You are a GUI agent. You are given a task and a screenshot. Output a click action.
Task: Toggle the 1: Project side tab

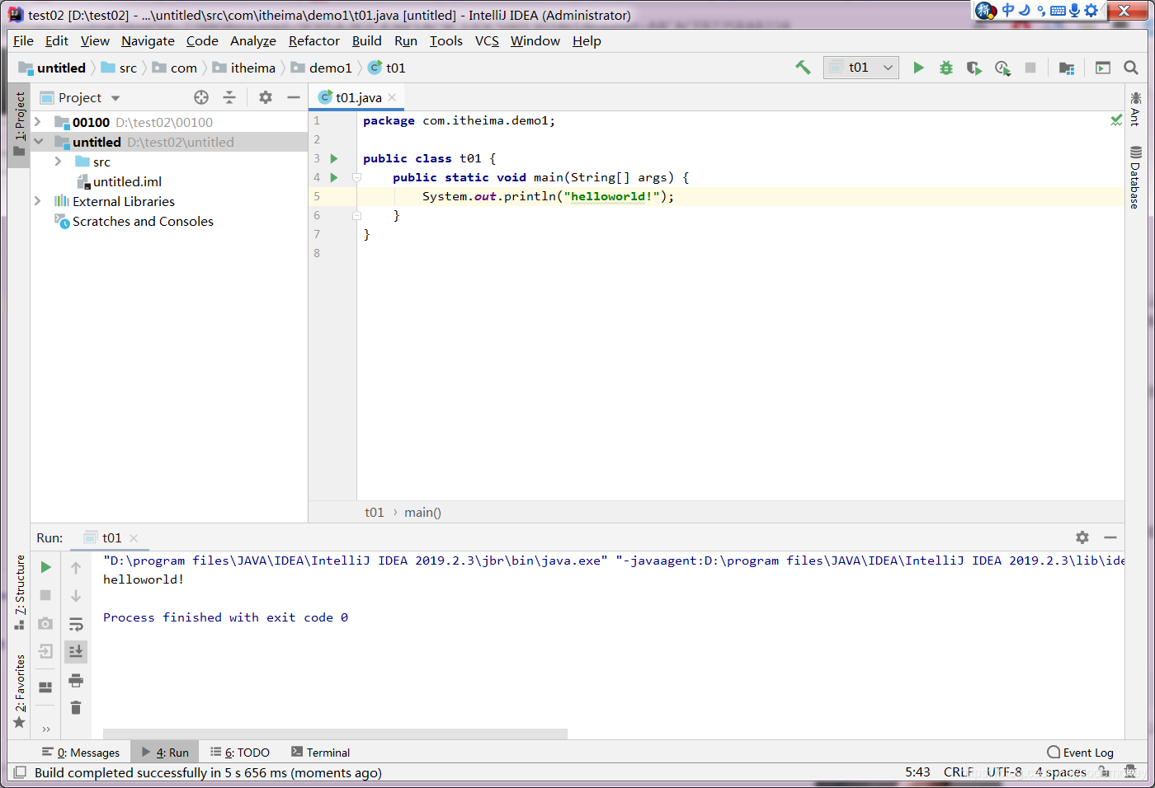(x=20, y=124)
